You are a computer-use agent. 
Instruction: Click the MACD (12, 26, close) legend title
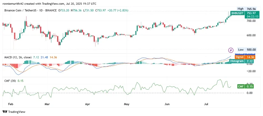[18, 57]
